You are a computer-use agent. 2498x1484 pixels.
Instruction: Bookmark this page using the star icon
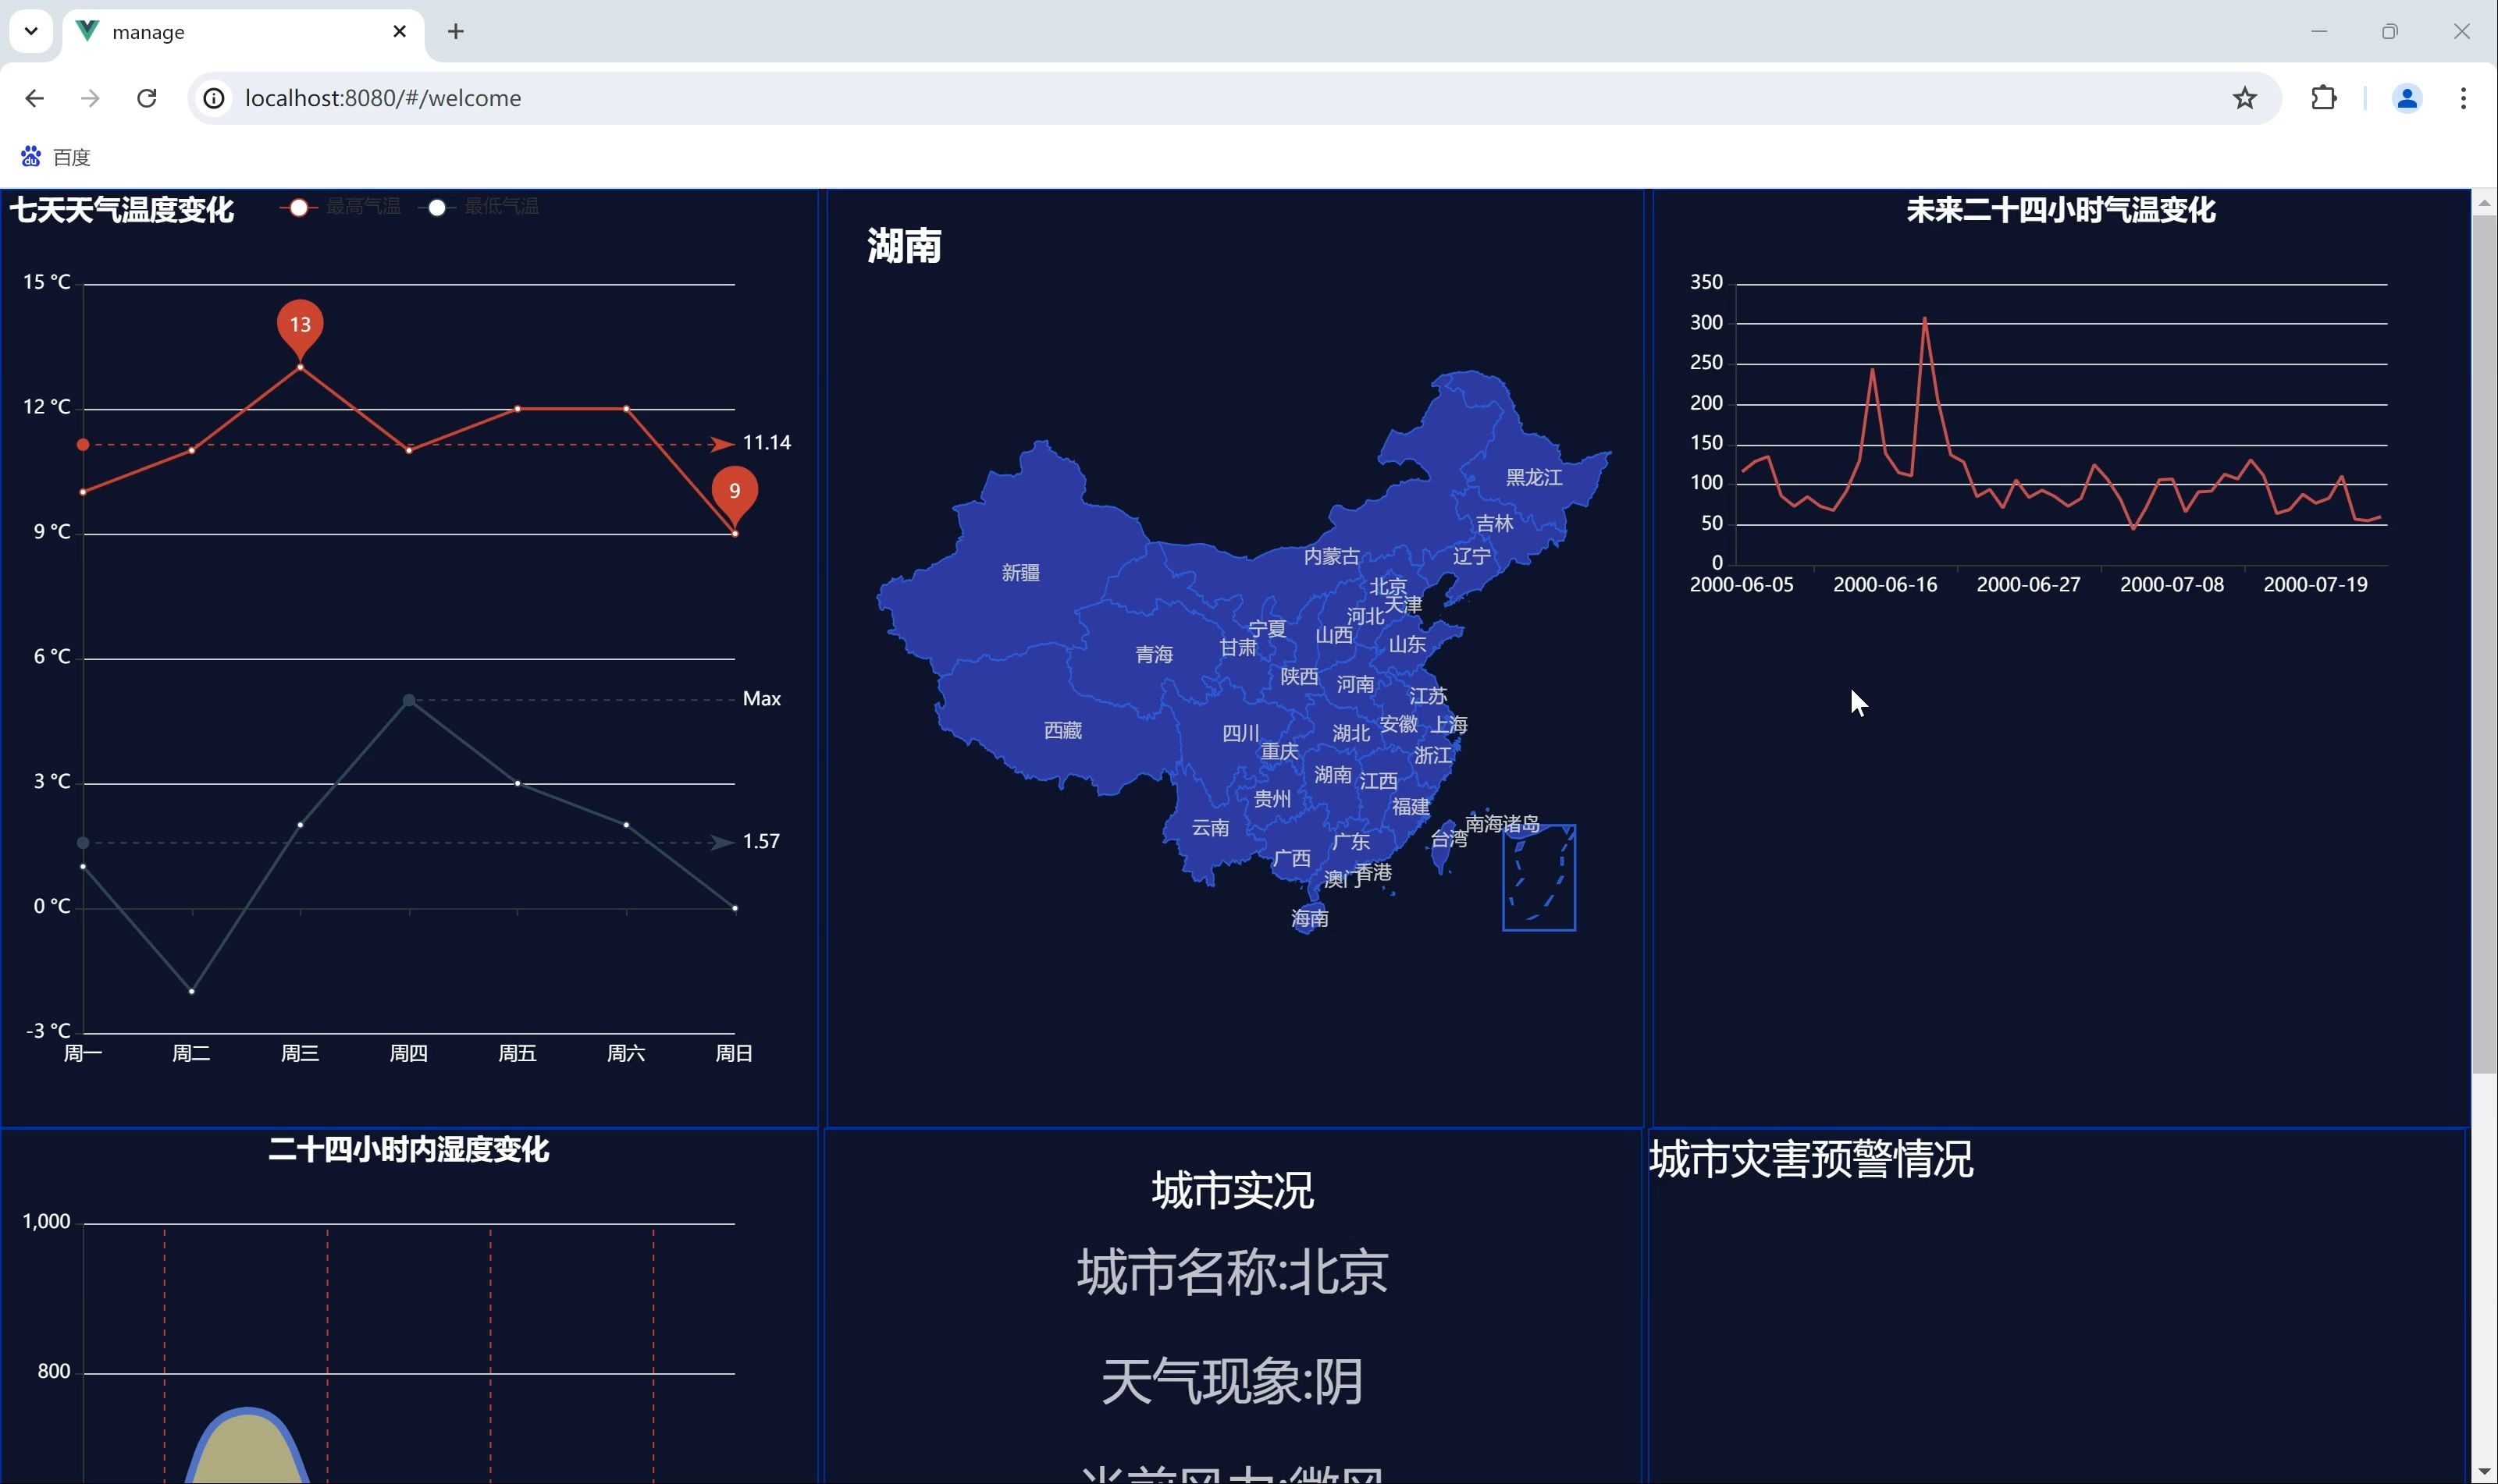pos(2243,97)
